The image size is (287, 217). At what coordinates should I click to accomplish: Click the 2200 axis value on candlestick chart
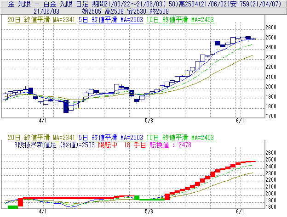(271, 67)
